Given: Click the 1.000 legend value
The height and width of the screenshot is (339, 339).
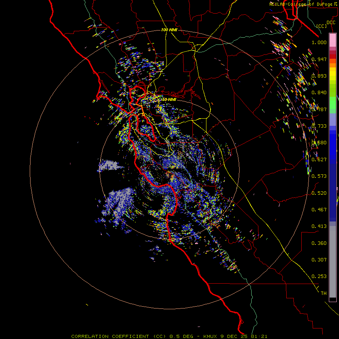Looking at the screenshot, I should click(x=319, y=42).
